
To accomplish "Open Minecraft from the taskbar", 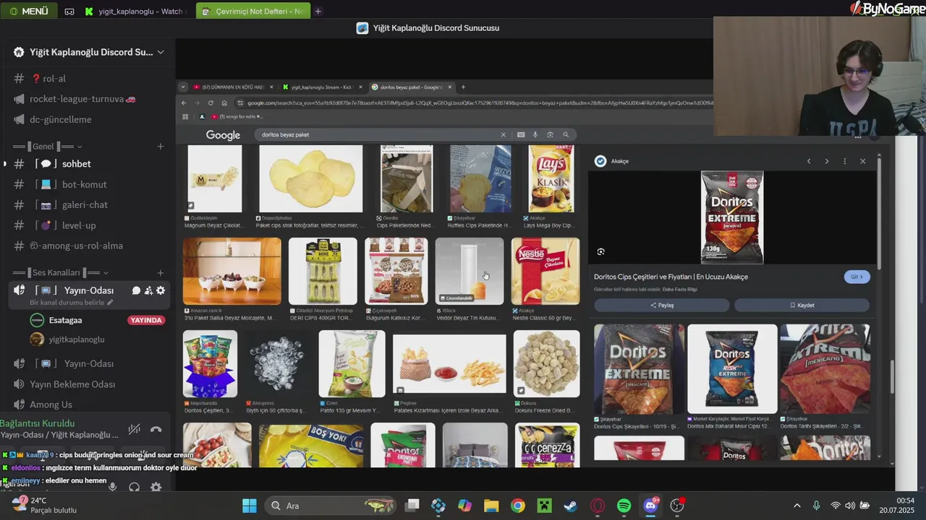I will [x=544, y=506].
